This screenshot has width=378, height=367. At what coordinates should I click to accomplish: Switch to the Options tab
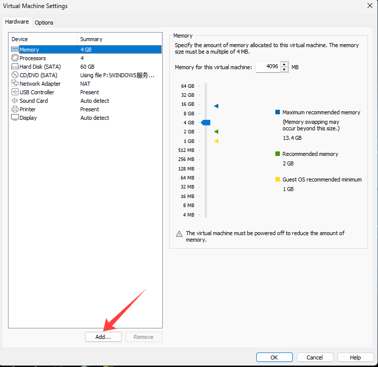44,23
